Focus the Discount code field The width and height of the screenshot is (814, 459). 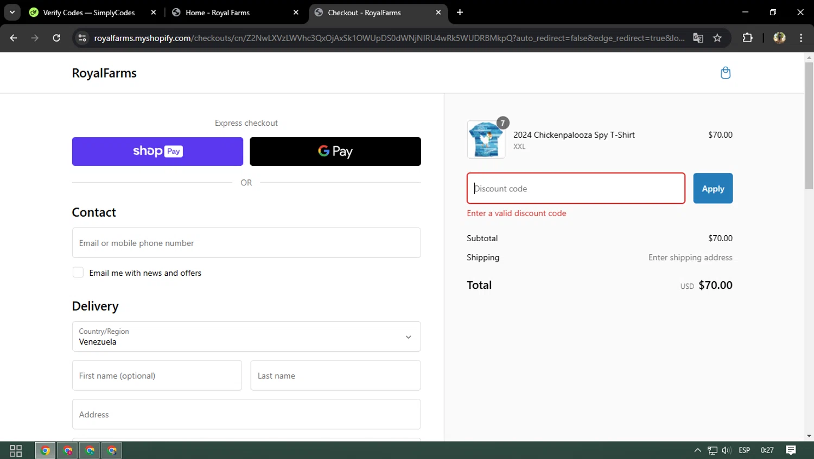pos(576,189)
